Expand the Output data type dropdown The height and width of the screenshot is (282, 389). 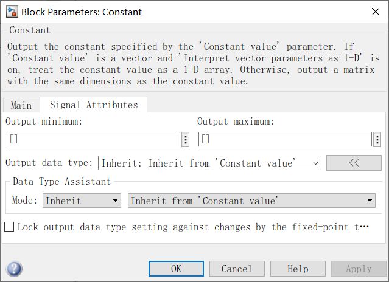315,163
